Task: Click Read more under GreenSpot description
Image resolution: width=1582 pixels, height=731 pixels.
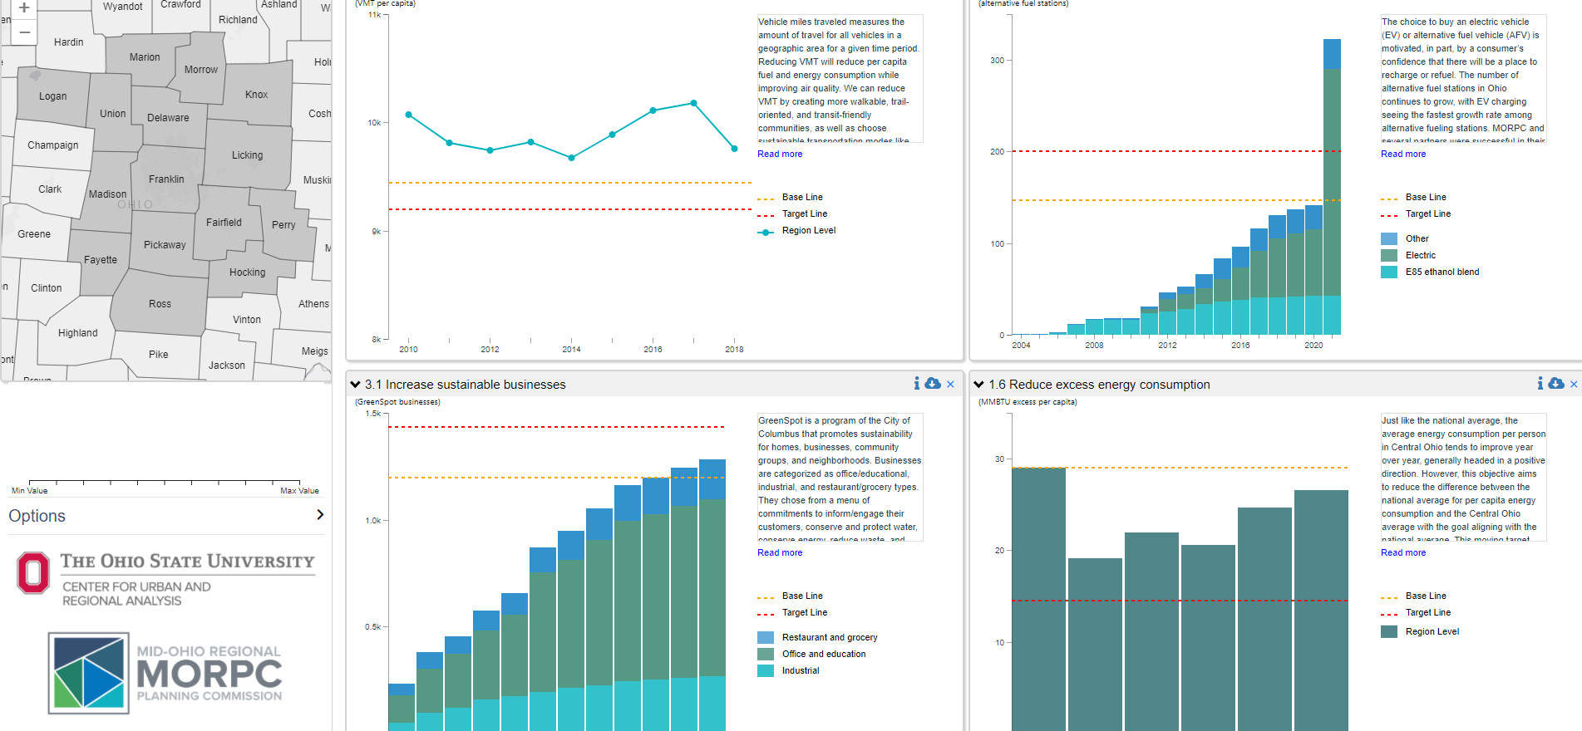Action: (x=780, y=552)
